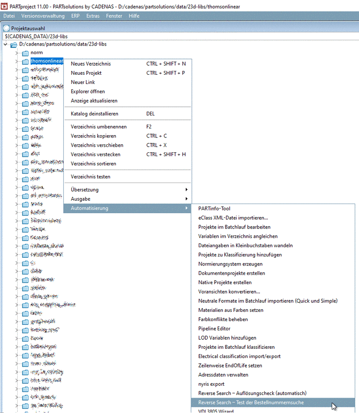Open the Übersetzung submenu
The height and width of the screenshot is (413, 359).
[x=128, y=190]
